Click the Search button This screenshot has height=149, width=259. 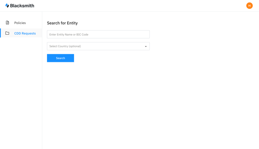click(x=60, y=58)
